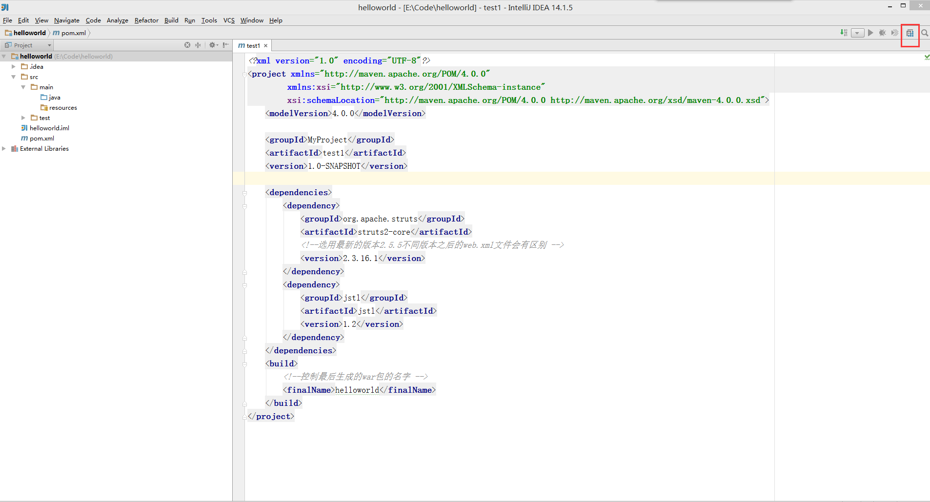
Task: Open the Project Structure dialog icon
Action: [x=910, y=33]
